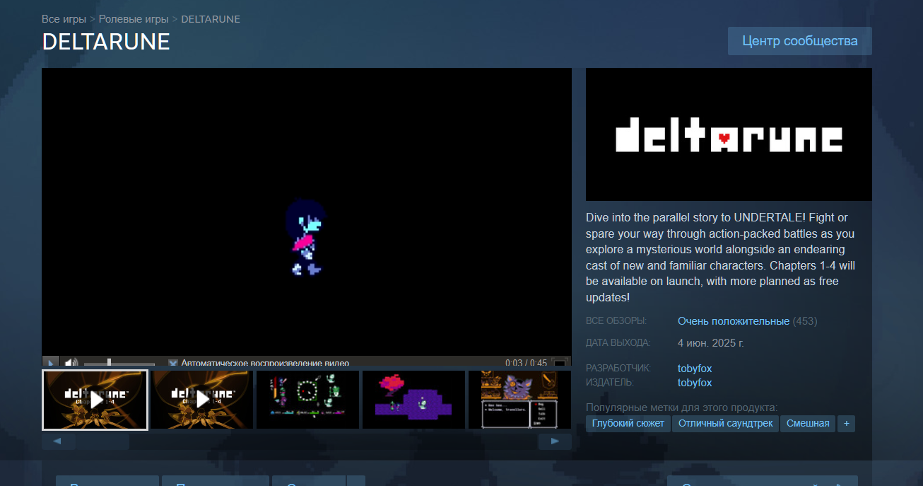
Task: Click the 'РАЗРАБОТЧИК:' label
Action: (618, 369)
